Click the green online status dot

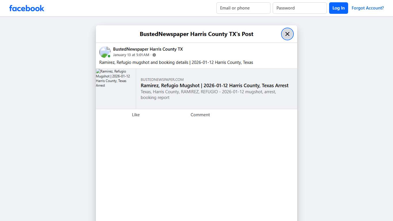[108, 56]
